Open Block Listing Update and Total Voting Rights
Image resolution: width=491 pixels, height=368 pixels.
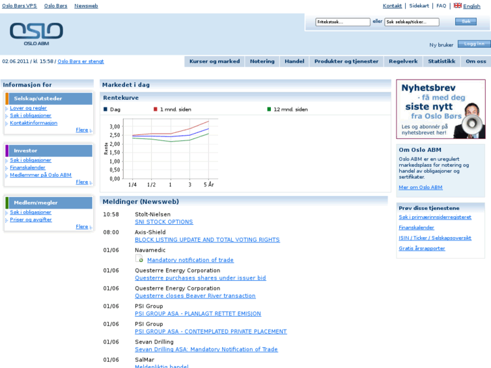(x=207, y=240)
